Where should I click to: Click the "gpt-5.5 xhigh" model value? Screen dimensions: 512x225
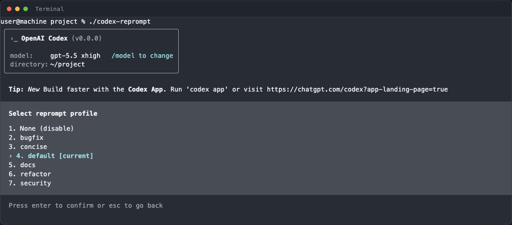click(75, 56)
